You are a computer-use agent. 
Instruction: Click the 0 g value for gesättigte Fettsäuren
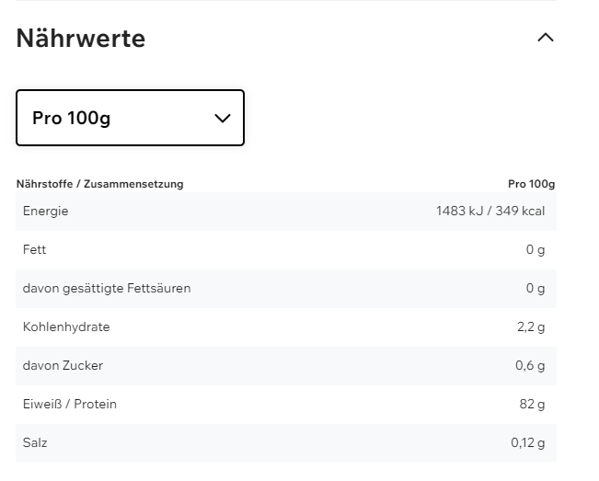point(536,289)
